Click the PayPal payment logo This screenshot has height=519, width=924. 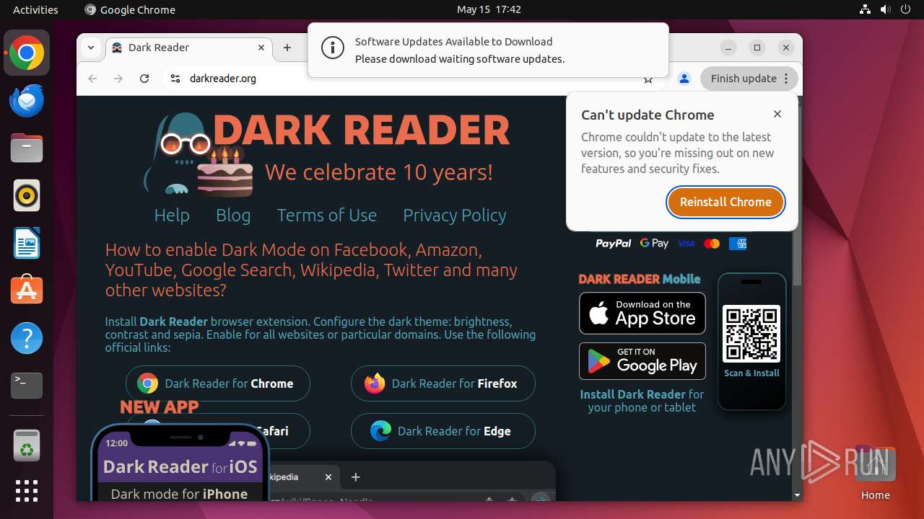click(614, 244)
